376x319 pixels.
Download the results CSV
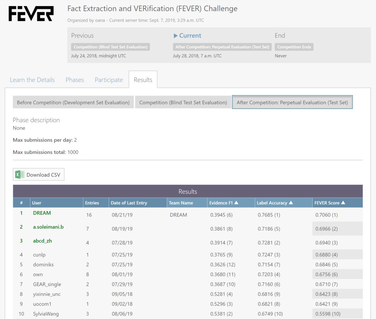[39, 174]
